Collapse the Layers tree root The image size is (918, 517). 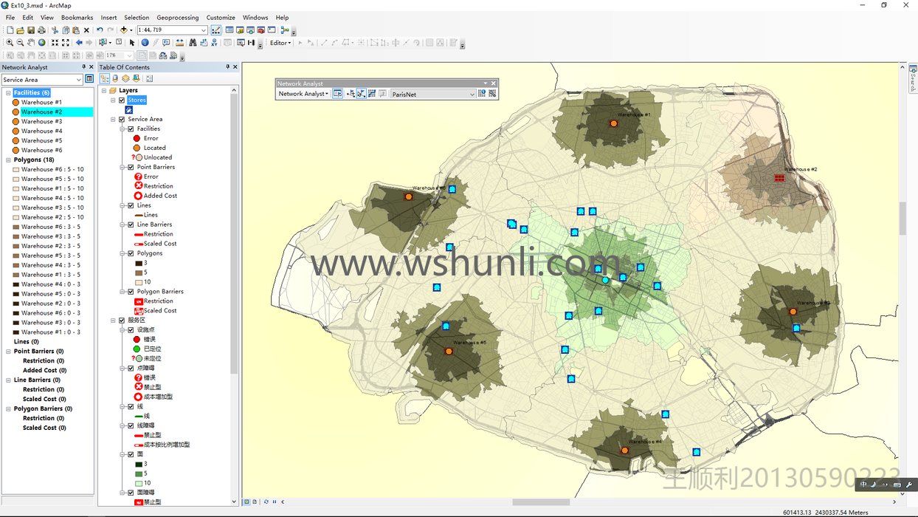(104, 91)
